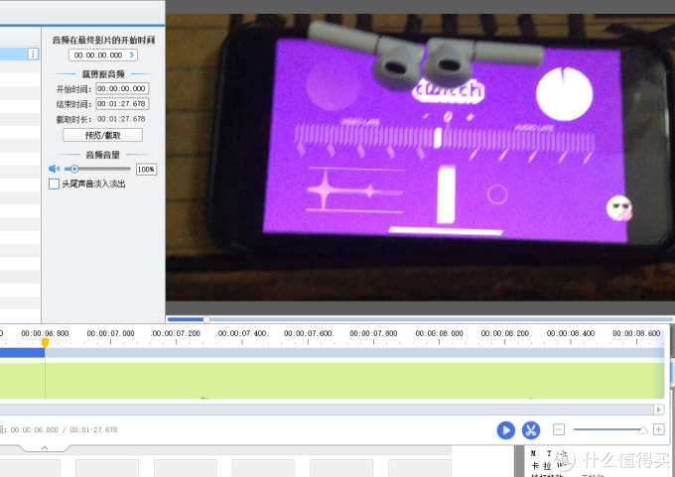Click the yellow playhead marker on timeline

45,342
